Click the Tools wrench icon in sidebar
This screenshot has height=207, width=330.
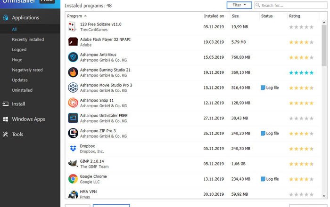[5, 134]
